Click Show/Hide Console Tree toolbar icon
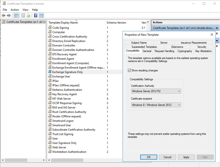Screen dimensions: 220x167 (x=16, y=15)
